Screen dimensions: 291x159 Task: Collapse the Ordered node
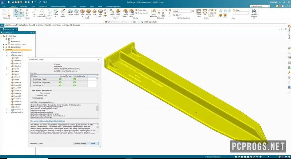click(4, 50)
